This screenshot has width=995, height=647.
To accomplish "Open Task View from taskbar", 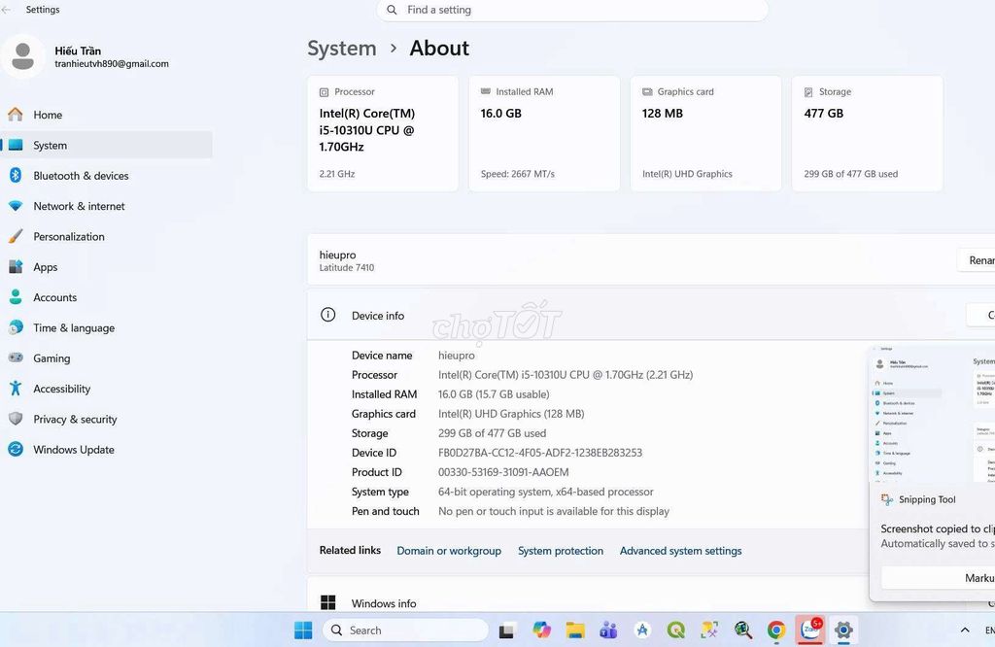I will click(x=506, y=630).
